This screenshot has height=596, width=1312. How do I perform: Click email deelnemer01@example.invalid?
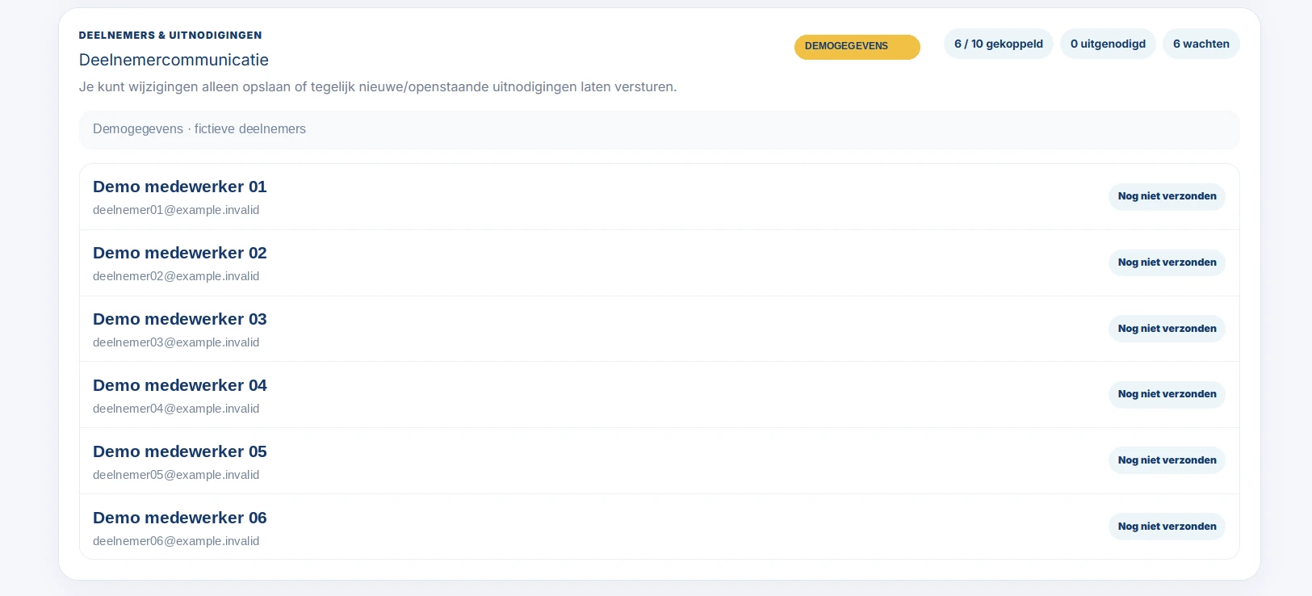point(176,210)
